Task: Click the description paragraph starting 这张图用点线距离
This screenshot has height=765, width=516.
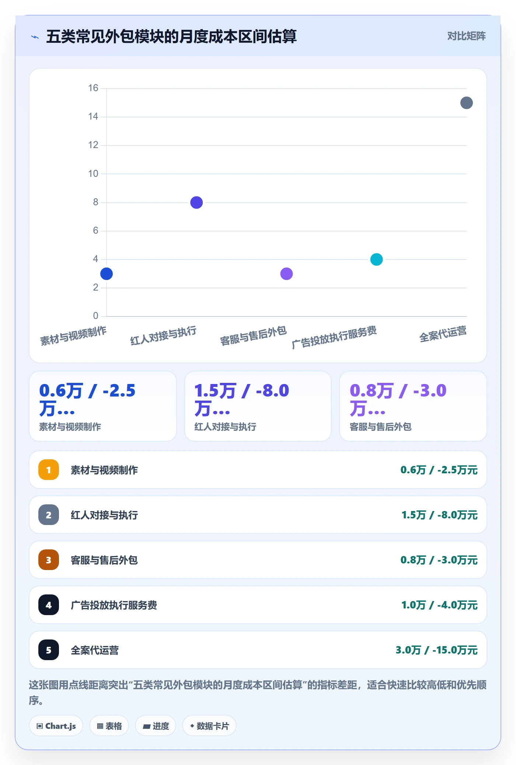Action: [x=258, y=693]
